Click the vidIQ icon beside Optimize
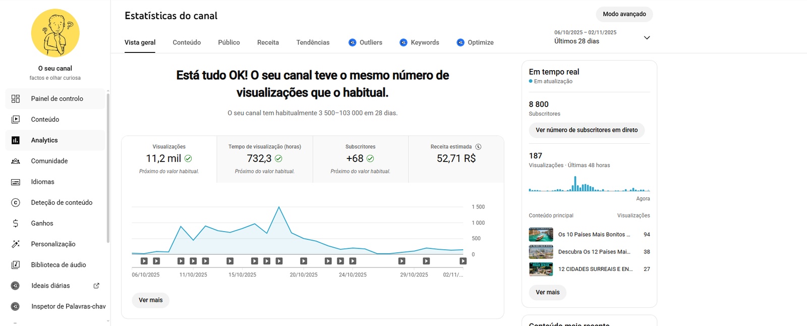This screenshot has height=326, width=807. pos(460,42)
